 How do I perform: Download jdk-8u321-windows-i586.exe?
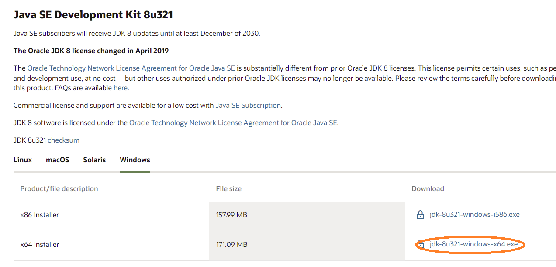pos(475,215)
